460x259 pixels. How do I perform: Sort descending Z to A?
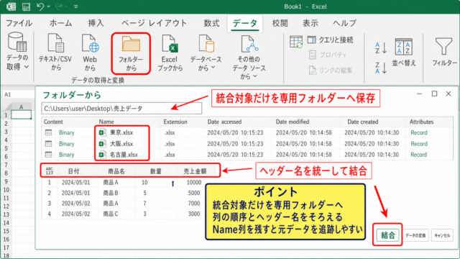click(x=381, y=68)
